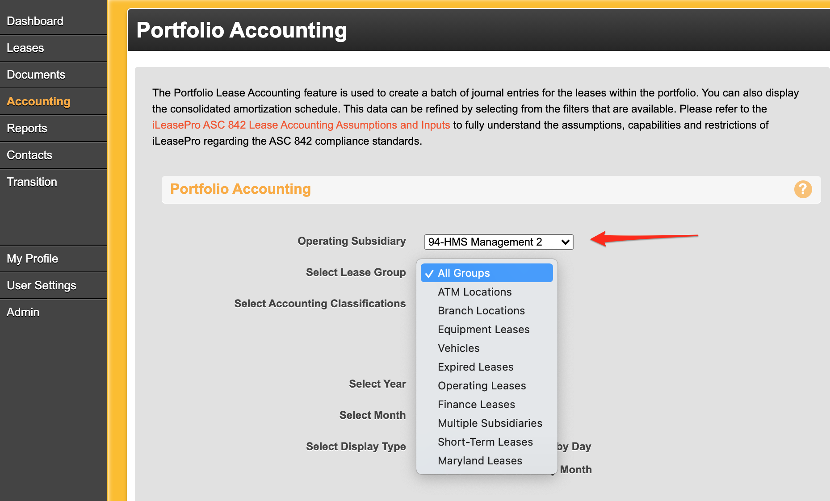Open User Settings in the sidebar

[54, 285]
